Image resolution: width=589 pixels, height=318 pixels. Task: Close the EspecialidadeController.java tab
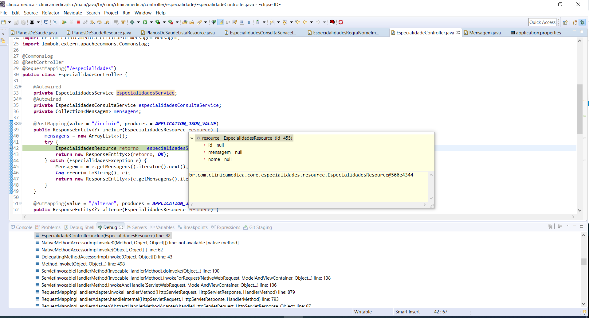pyautogui.click(x=458, y=32)
